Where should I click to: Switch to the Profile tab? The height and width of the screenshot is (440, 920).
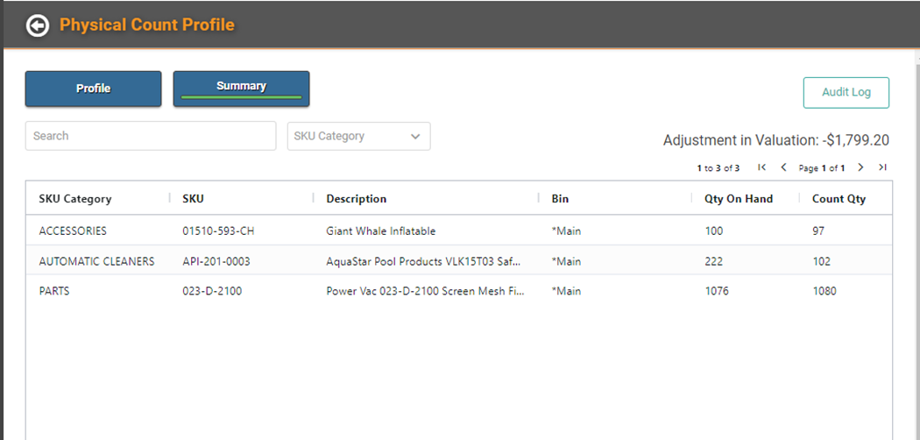pyautogui.click(x=93, y=89)
